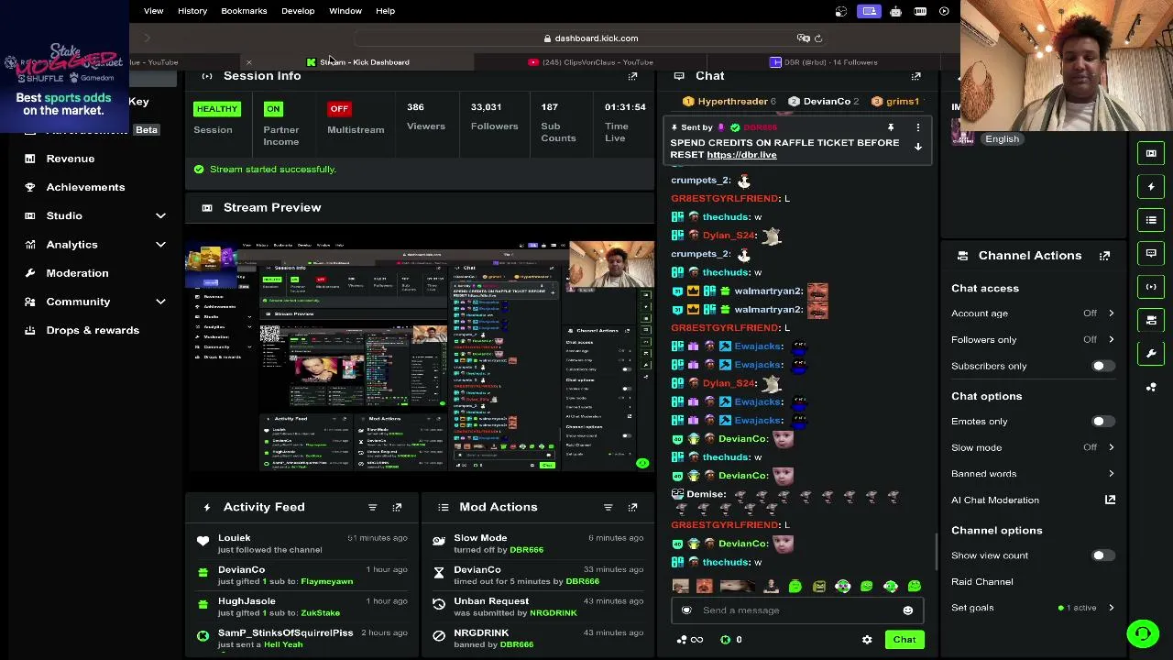Toggle Show view count
Viewport: 1173px width, 660px height.
[1102, 555]
